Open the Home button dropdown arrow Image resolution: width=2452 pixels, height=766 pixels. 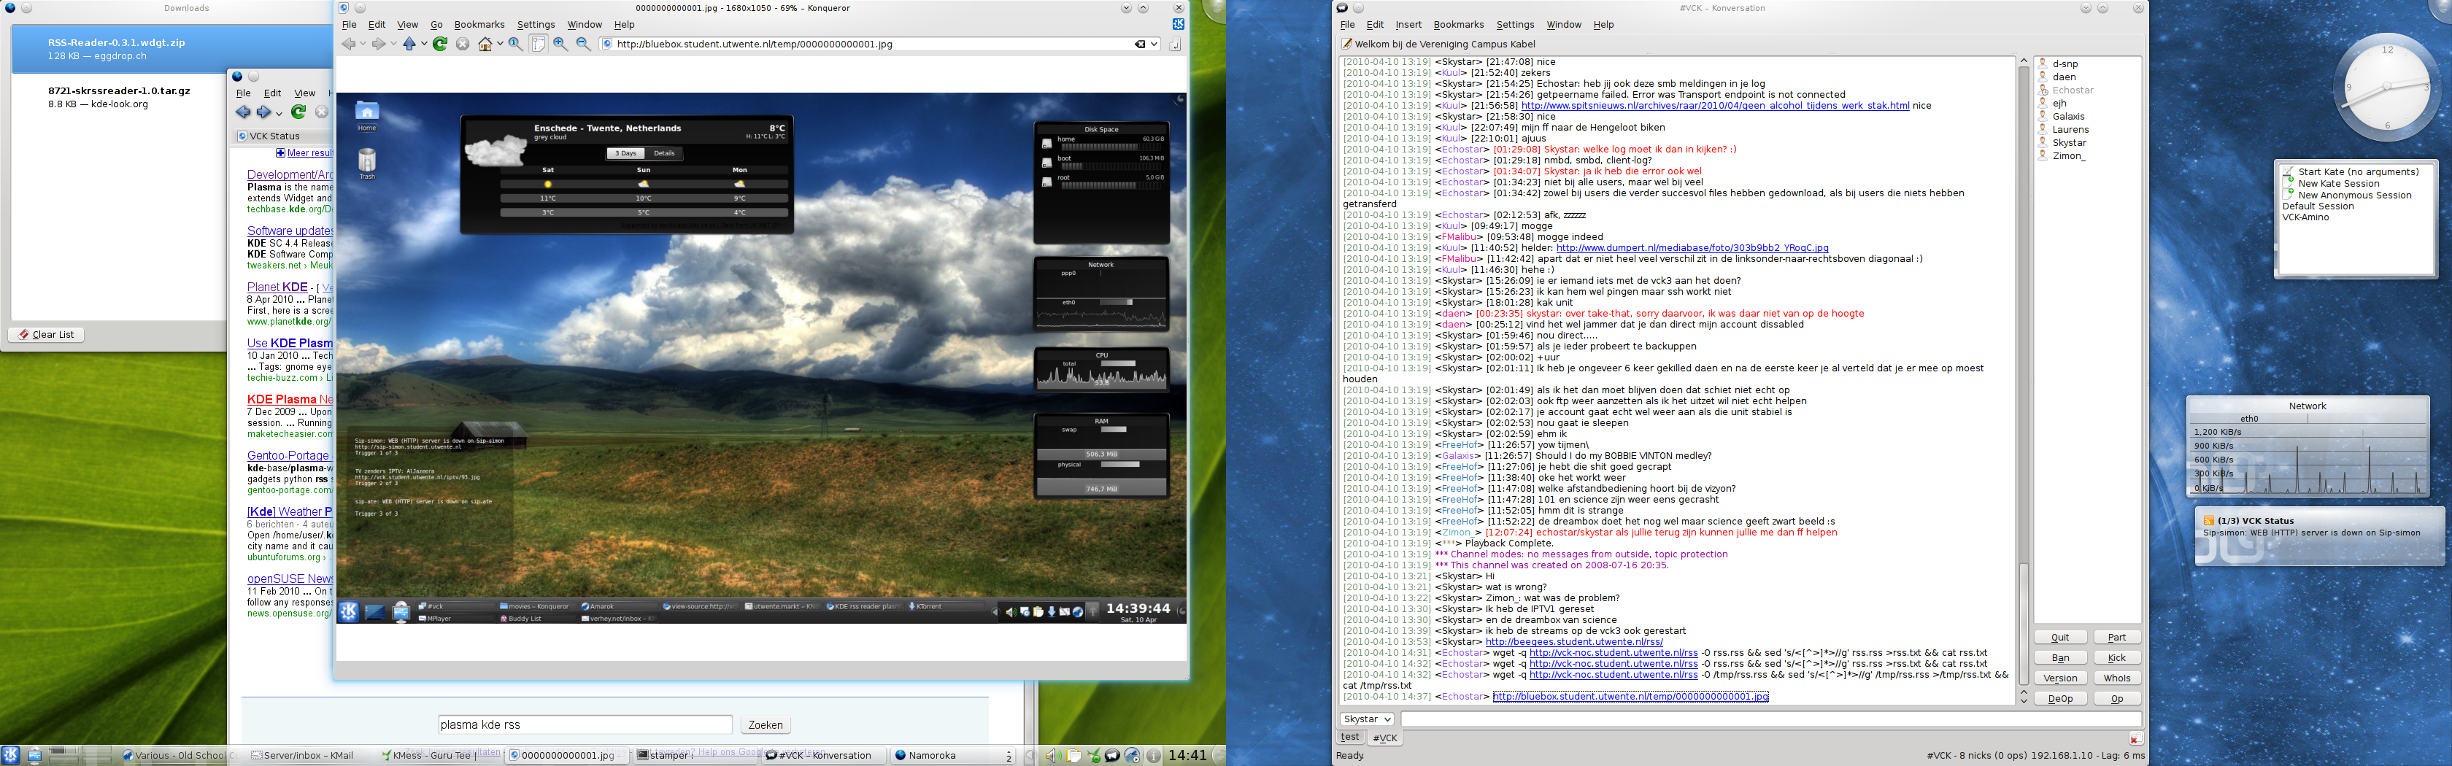[500, 44]
